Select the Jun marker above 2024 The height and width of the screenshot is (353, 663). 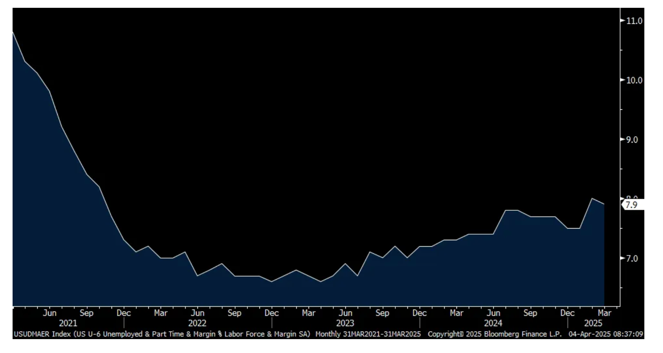[493, 313]
